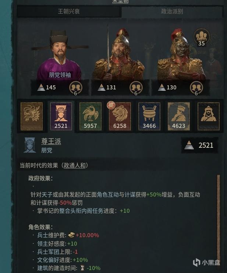Image resolution: width=227 pixels, height=273 pixels.
Task: Select the thinker faction card 4623
Action: pos(179,116)
